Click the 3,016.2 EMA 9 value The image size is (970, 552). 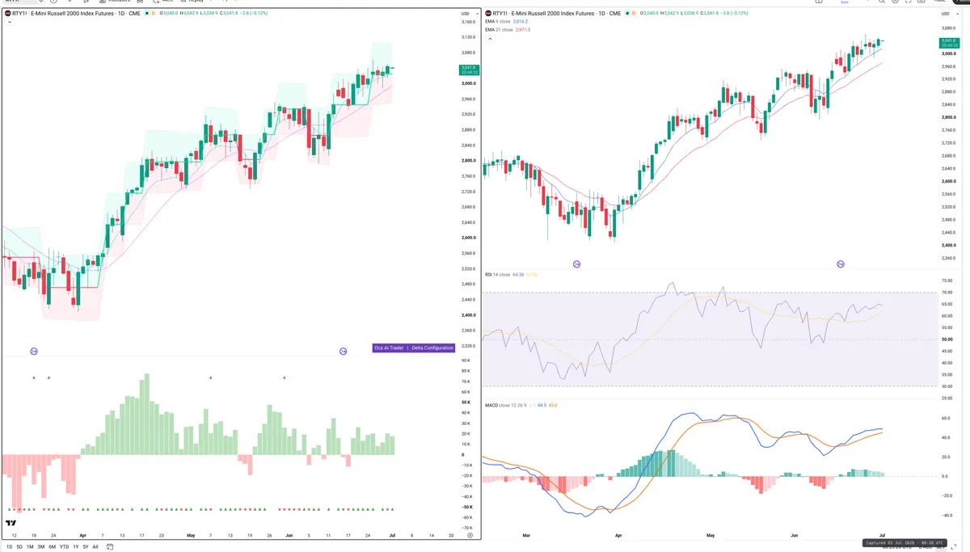(x=520, y=22)
